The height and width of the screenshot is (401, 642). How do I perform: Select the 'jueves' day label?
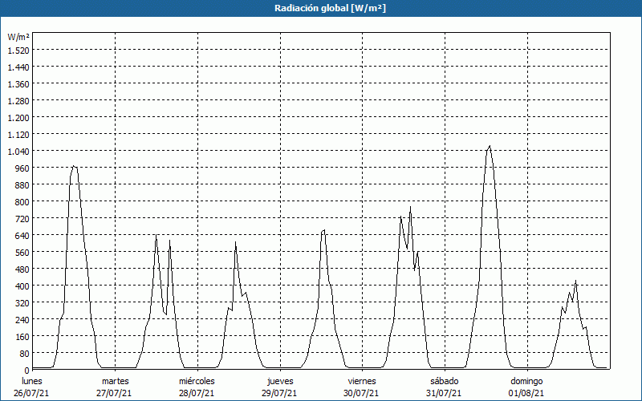[x=280, y=381]
